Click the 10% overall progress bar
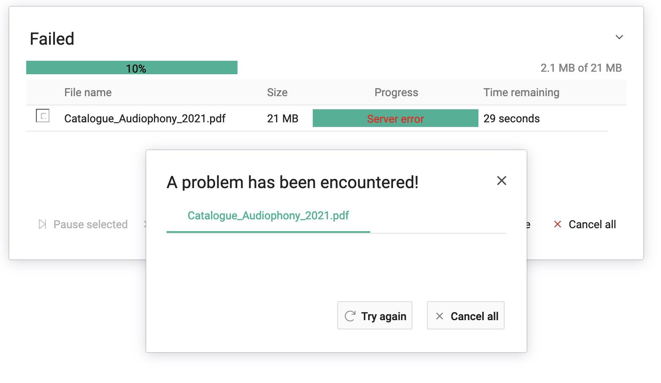This screenshot has height=383, width=661. coord(132,67)
